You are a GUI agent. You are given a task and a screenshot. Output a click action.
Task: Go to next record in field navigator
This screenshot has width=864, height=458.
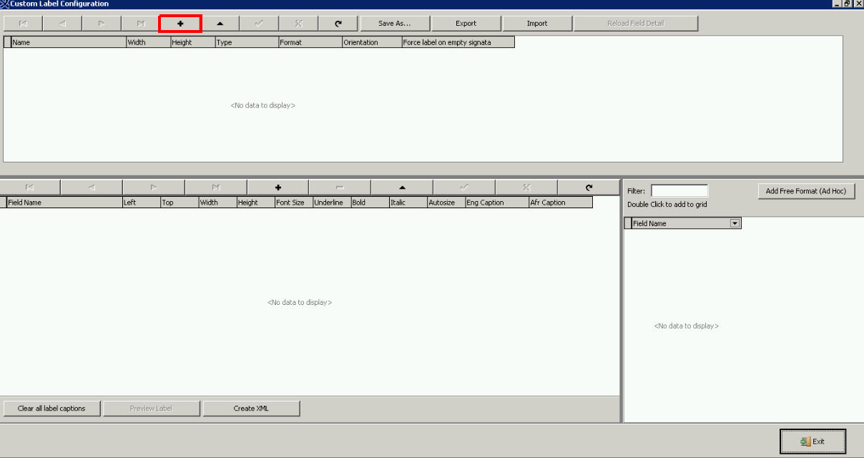(x=154, y=187)
